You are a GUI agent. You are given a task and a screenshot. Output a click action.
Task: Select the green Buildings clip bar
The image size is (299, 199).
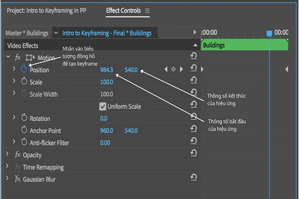[x=245, y=45]
